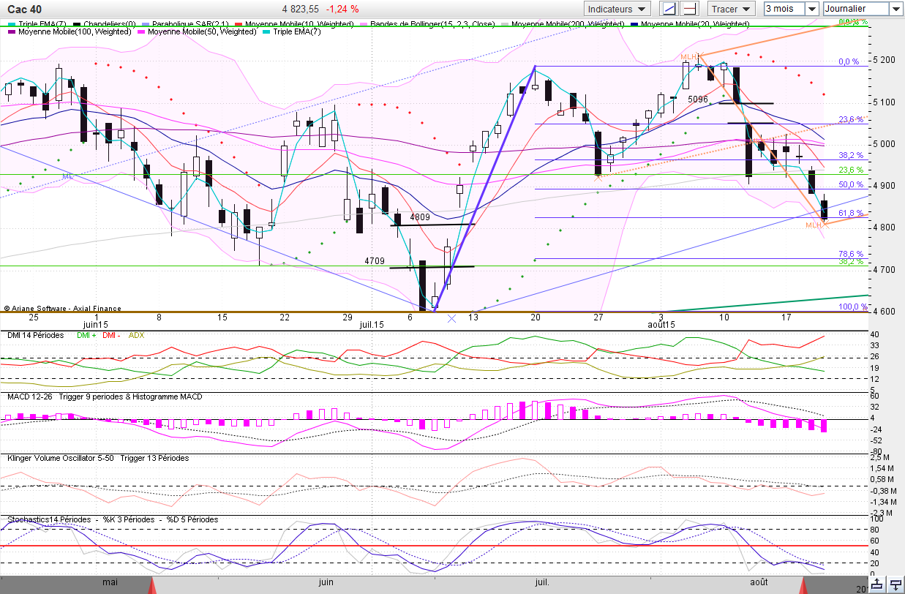Click the 4709 support level label
The height and width of the screenshot is (594, 905).
(375, 260)
